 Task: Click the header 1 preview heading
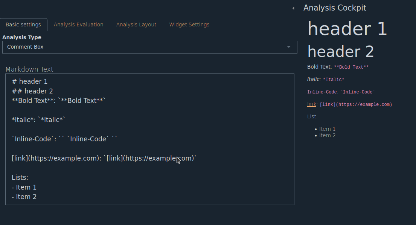pos(347,29)
